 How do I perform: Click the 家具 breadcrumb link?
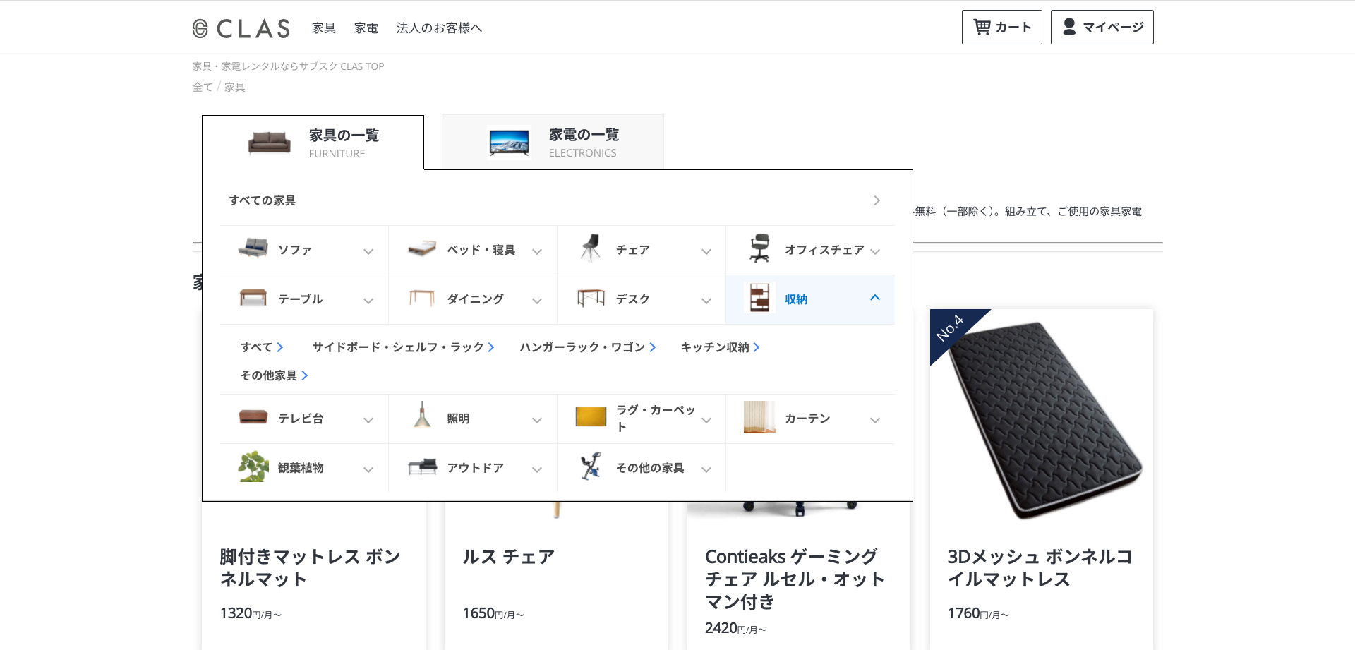coord(235,87)
